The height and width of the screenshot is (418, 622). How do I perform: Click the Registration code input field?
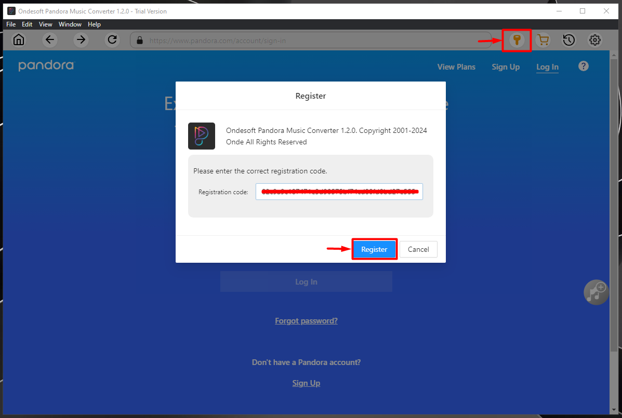pyautogui.click(x=339, y=192)
